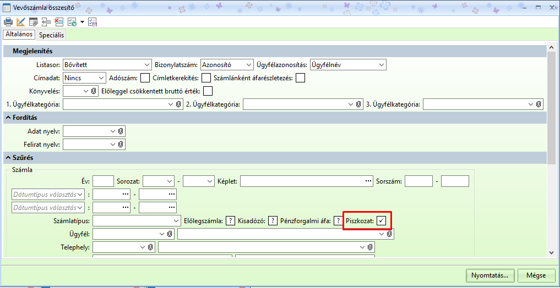Collapse the Fordítás section
The image size is (560, 288).
tap(9, 118)
